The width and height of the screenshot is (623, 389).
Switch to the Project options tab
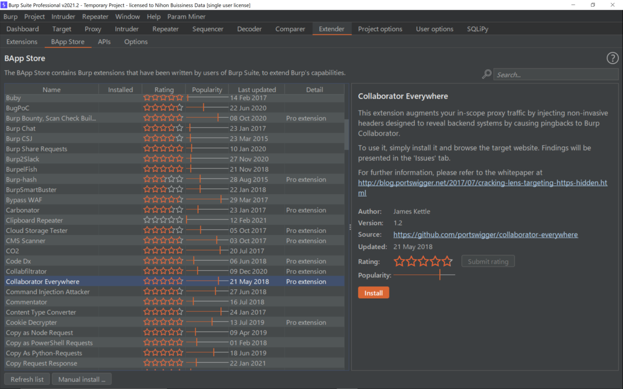tap(380, 29)
